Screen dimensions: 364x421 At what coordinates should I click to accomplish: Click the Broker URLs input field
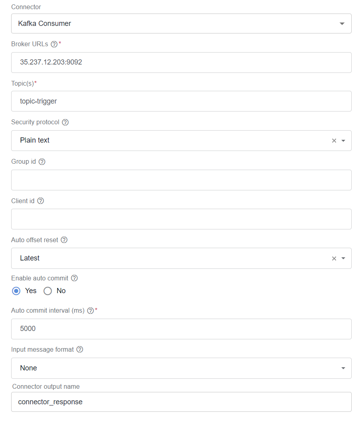[x=181, y=63]
